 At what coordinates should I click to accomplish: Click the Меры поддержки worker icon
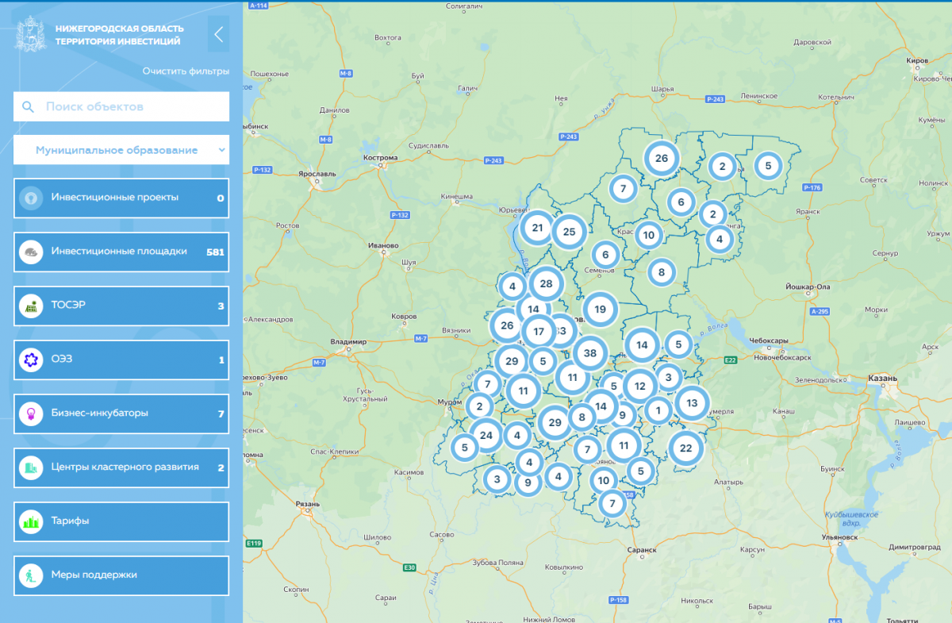(x=31, y=575)
